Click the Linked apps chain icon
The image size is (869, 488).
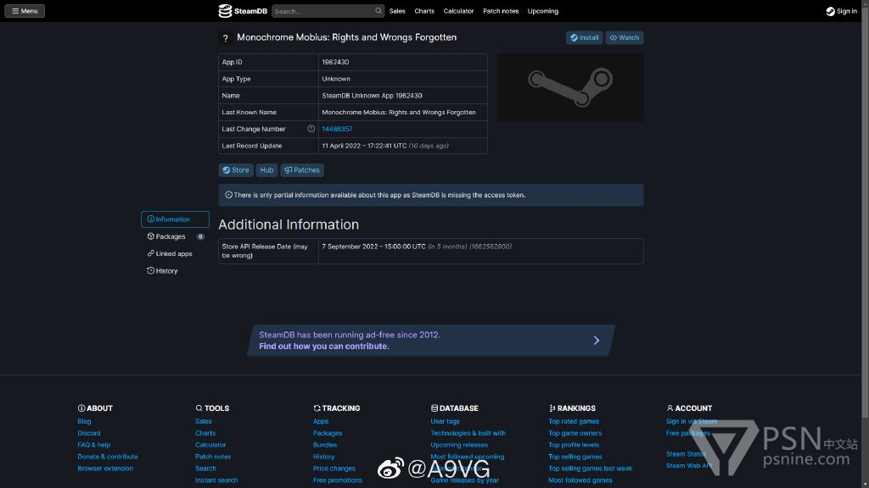click(x=150, y=253)
